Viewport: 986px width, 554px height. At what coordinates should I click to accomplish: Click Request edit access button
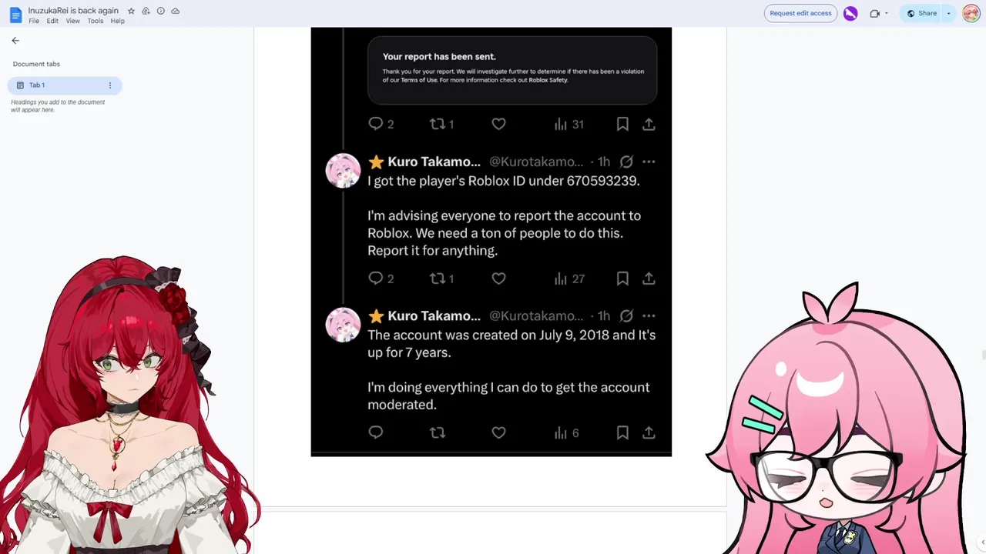click(800, 13)
